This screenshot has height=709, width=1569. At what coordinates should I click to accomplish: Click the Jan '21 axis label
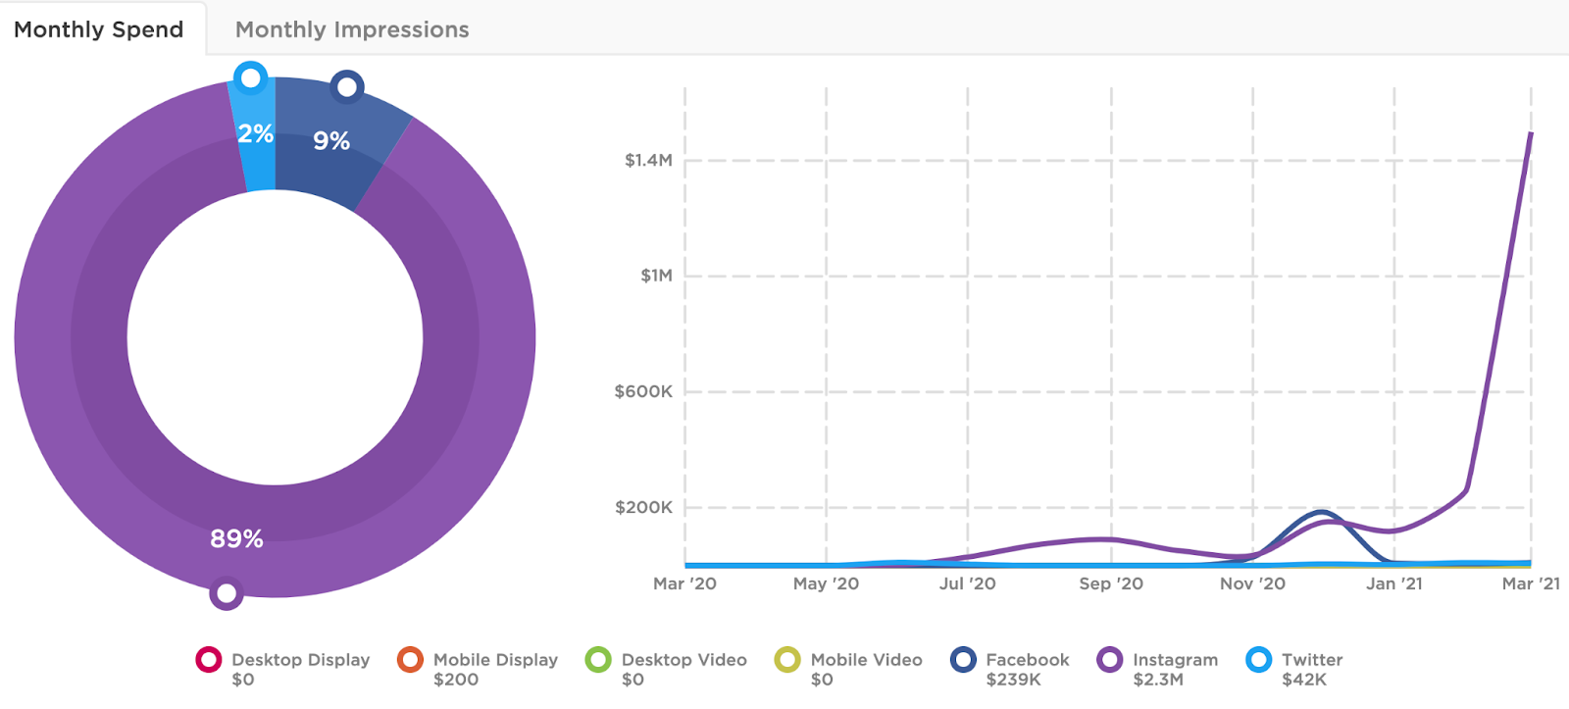(1394, 583)
